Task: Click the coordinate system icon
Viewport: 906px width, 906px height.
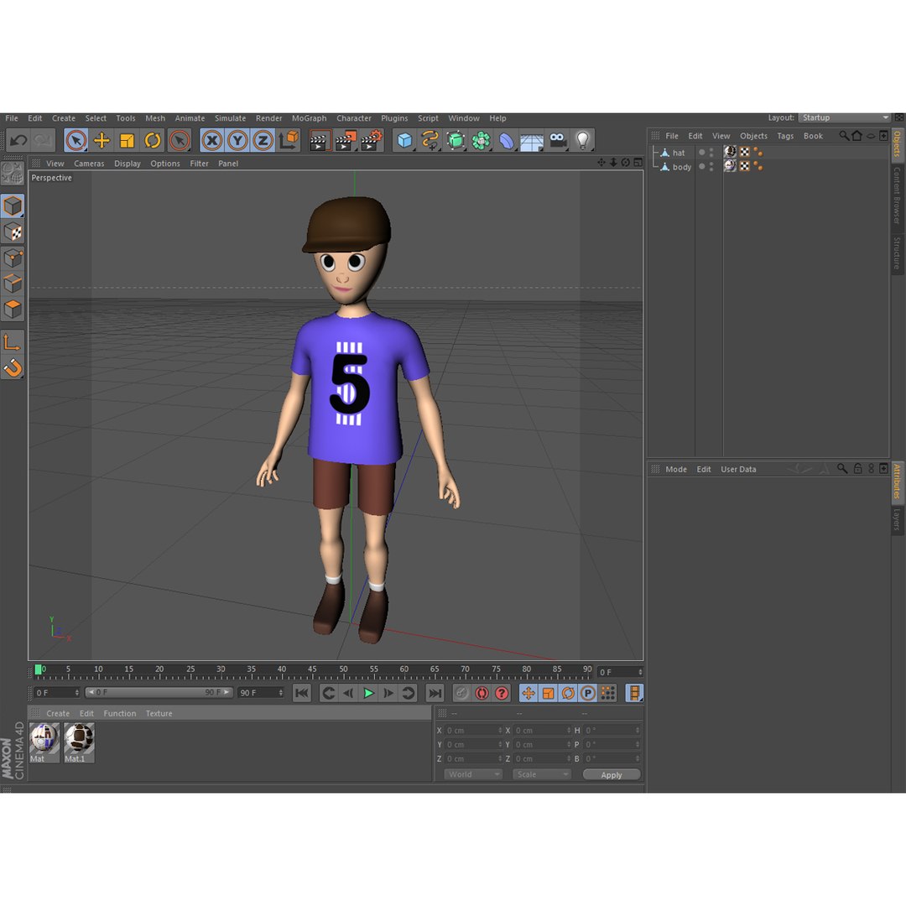Action: click(x=289, y=140)
